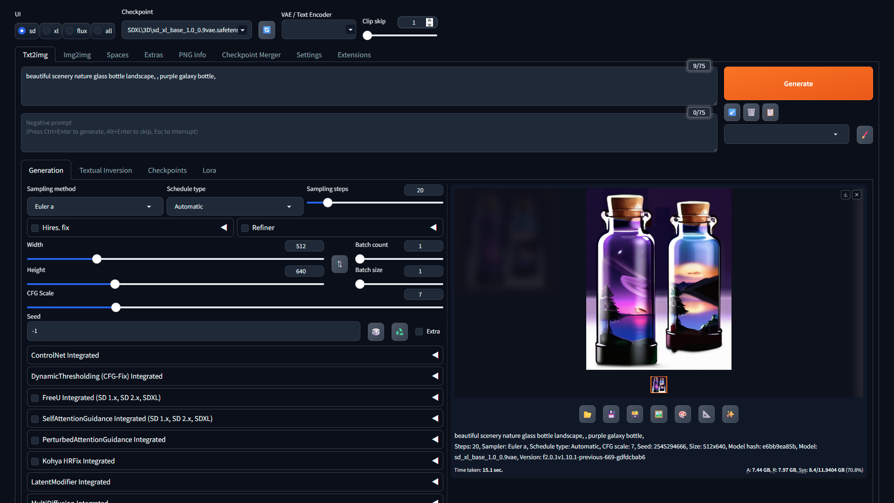Open the Sampling method dropdown
The image size is (894, 503).
[x=95, y=206]
